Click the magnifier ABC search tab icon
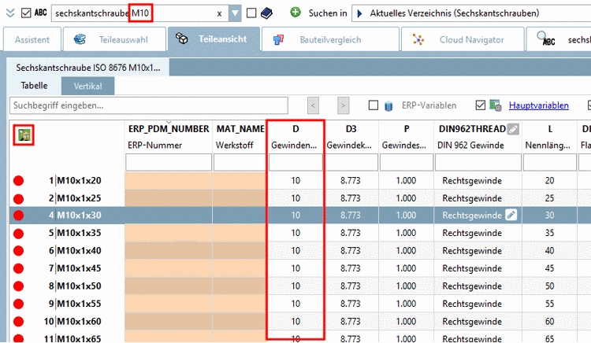The height and width of the screenshot is (343, 591). (545, 39)
